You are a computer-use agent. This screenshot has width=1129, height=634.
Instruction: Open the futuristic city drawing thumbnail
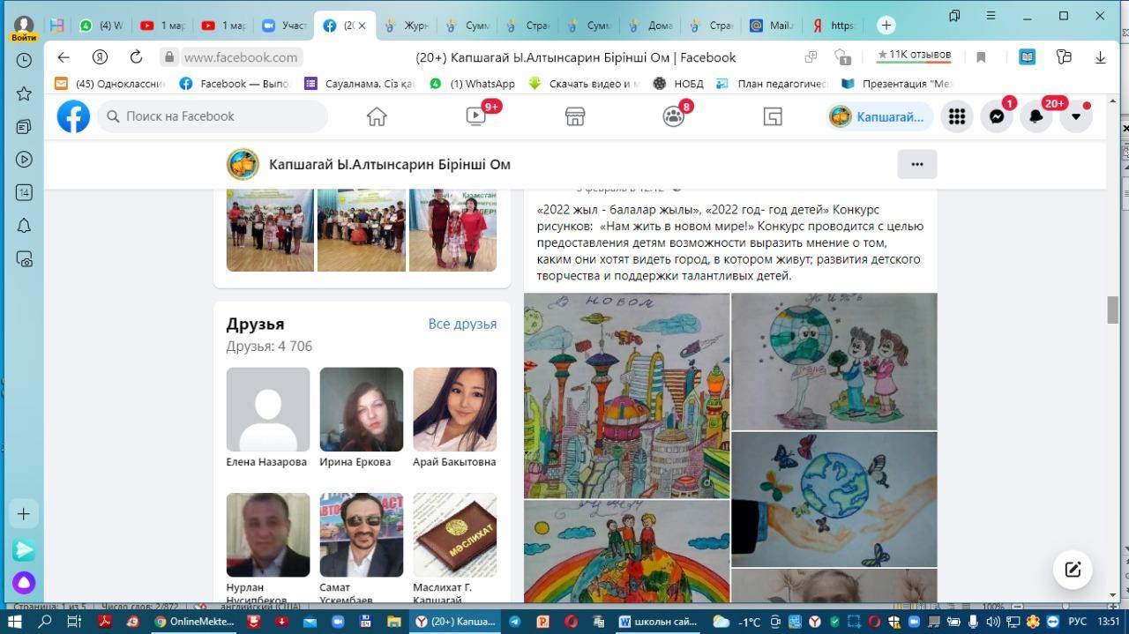[626, 395]
